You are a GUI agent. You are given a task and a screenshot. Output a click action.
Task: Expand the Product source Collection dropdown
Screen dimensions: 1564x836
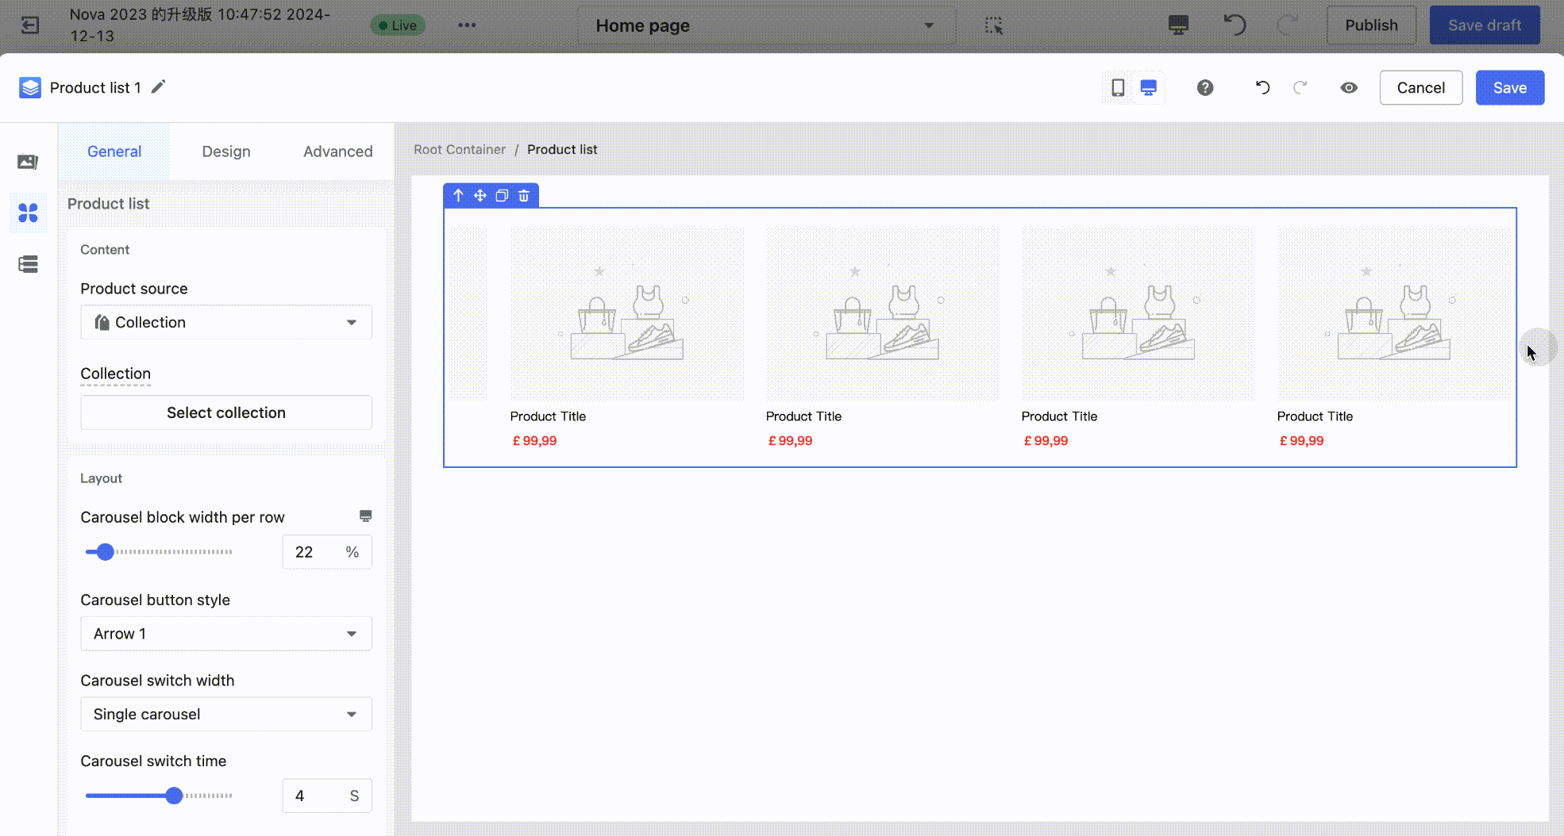coord(225,322)
